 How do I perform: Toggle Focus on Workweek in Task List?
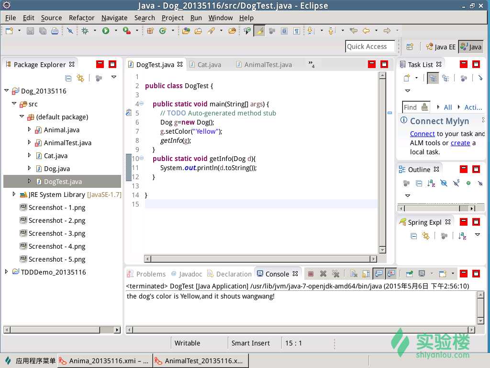[x=464, y=78]
